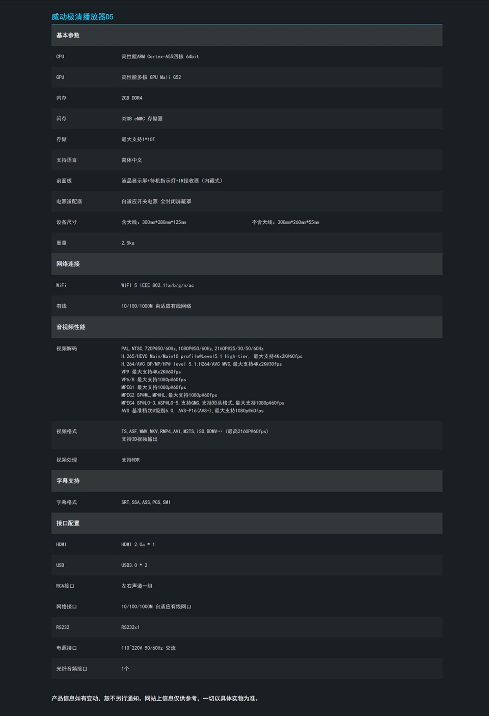Click the 威动极清播放器D5 product title
The image size is (489, 716).
(x=82, y=17)
